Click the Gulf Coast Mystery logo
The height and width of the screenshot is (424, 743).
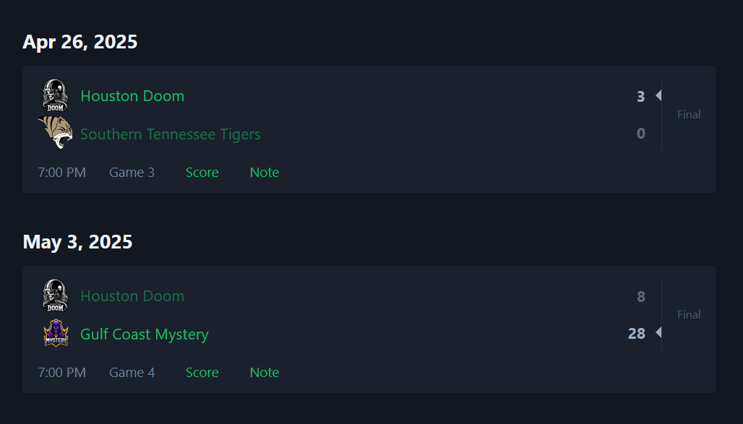56,333
